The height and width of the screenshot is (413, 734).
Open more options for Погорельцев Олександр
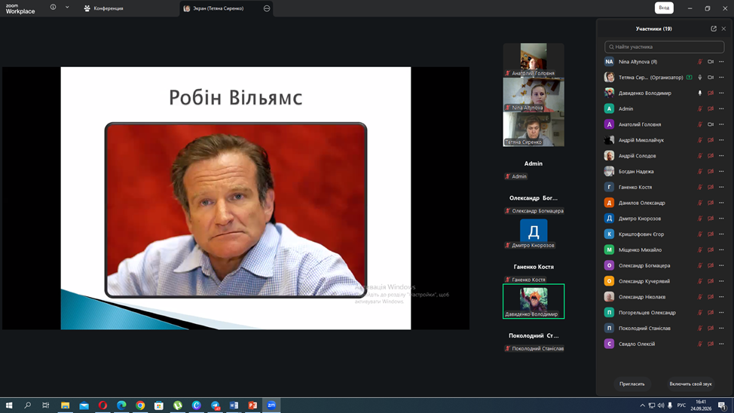pyautogui.click(x=721, y=313)
